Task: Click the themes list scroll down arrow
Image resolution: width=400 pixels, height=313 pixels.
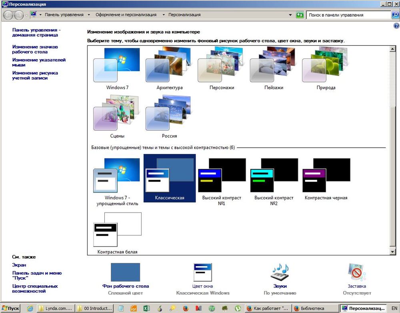Action: click(393, 252)
